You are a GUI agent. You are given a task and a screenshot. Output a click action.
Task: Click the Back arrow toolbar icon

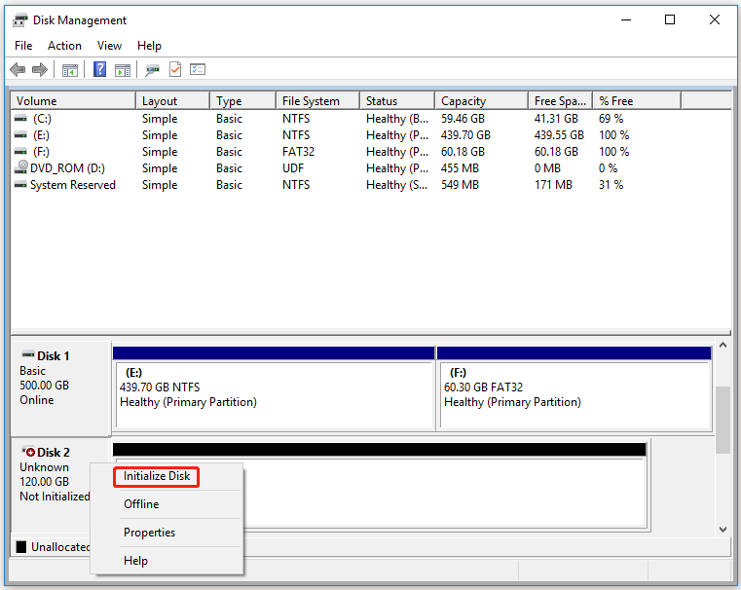[18, 70]
